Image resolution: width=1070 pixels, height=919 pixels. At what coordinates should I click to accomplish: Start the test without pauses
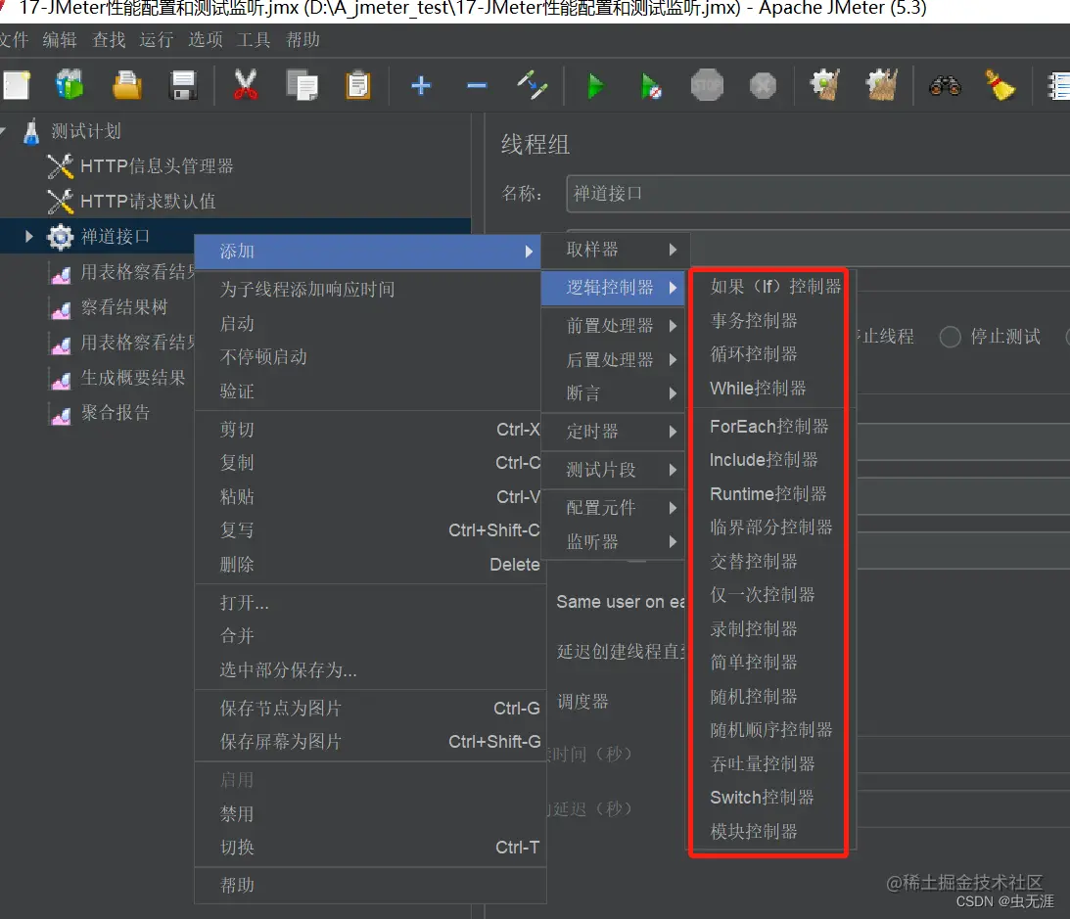coord(651,86)
